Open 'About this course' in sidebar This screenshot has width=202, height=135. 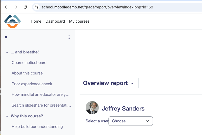pyautogui.click(x=27, y=73)
